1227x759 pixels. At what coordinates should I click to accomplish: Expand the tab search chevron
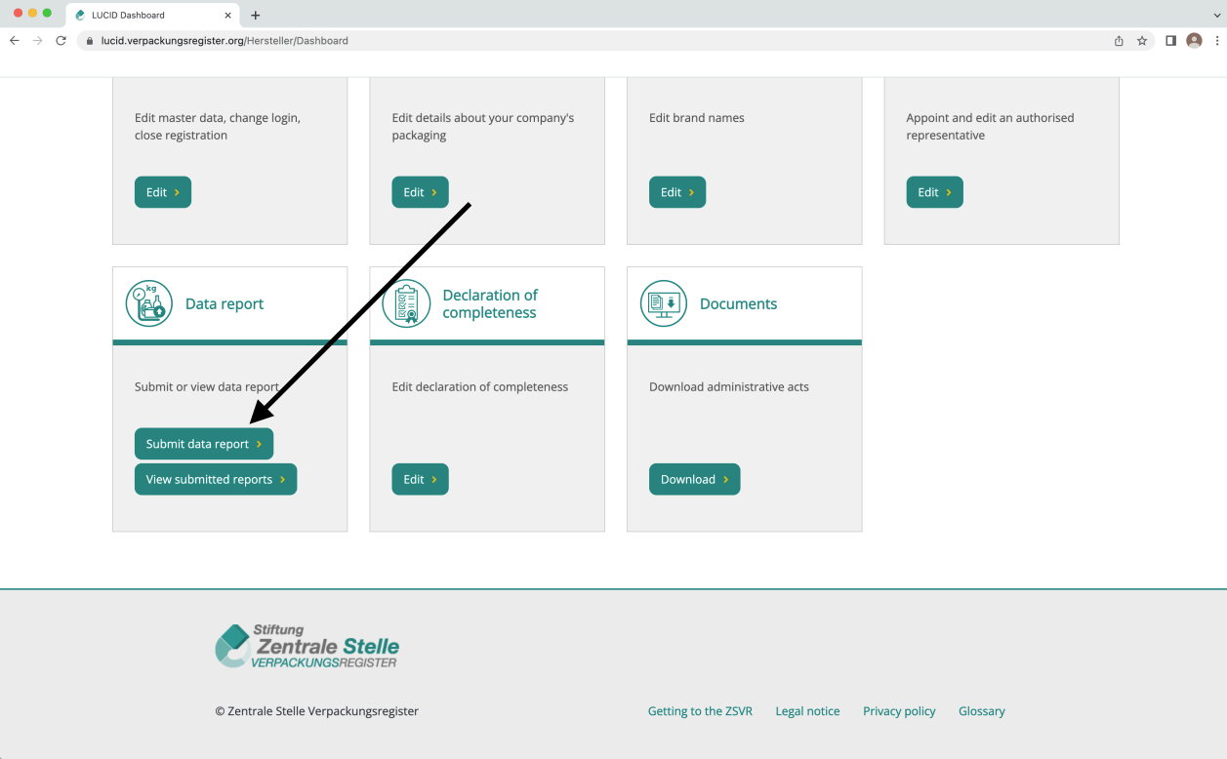point(1215,16)
